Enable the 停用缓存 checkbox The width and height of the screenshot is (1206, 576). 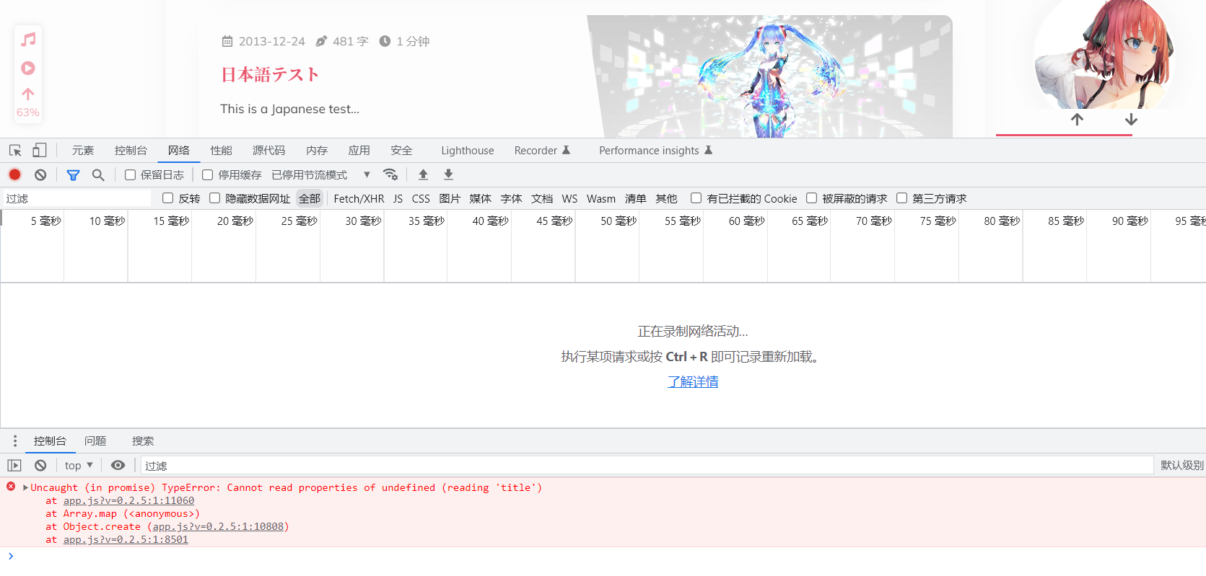(x=207, y=174)
